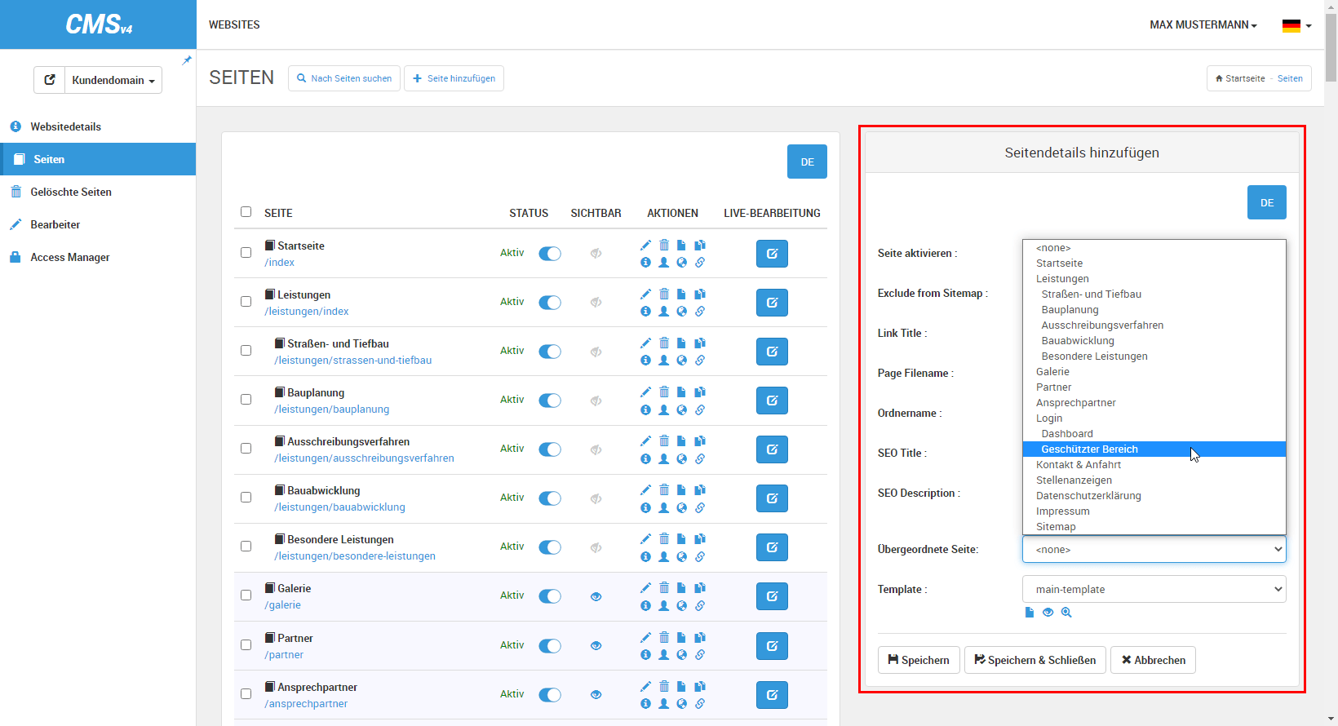This screenshot has width=1338, height=726.
Task: Toggle the visibility eye for Partner page
Action: click(x=596, y=646)
